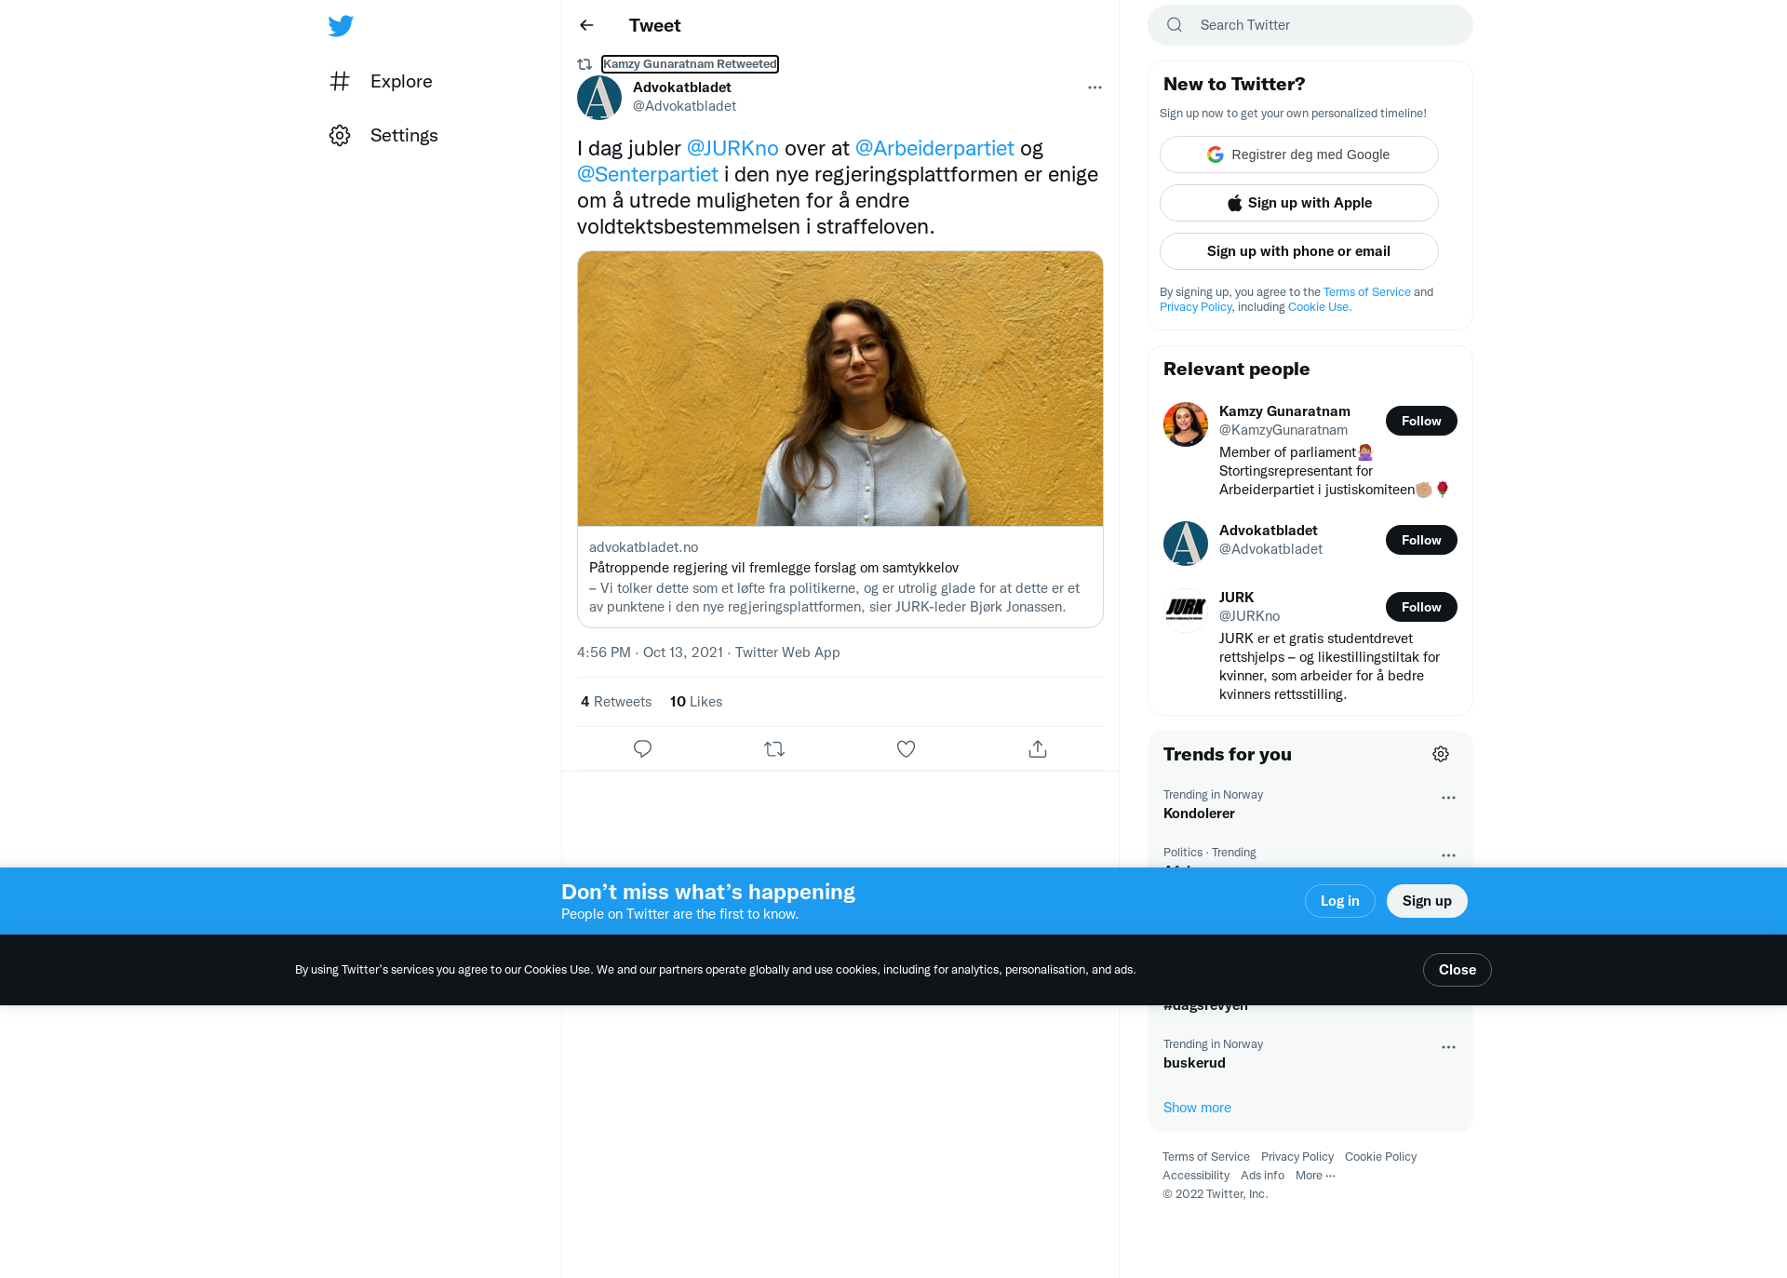Screen dimensions: 1787x1278
Task: Close the cookie notice banner
Action: click(x=1458, y=970)
